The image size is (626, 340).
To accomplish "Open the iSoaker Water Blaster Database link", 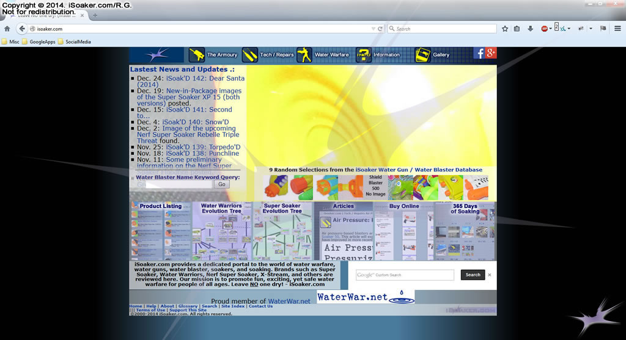I will (419, 170).
